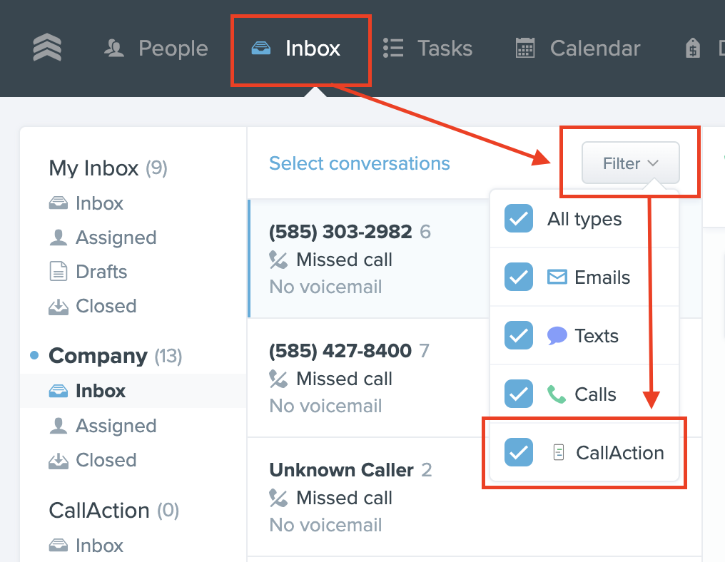The width and height of the screenshot is (725, 562).
Task: Switch to the Inbox tab
Action: 296,48
